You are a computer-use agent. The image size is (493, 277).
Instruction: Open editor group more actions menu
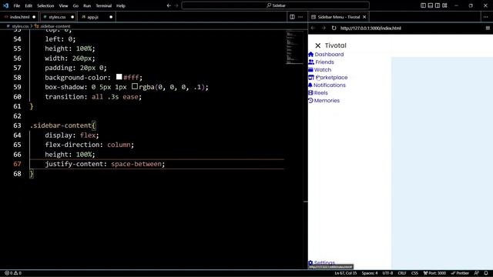tap(300, 17)
